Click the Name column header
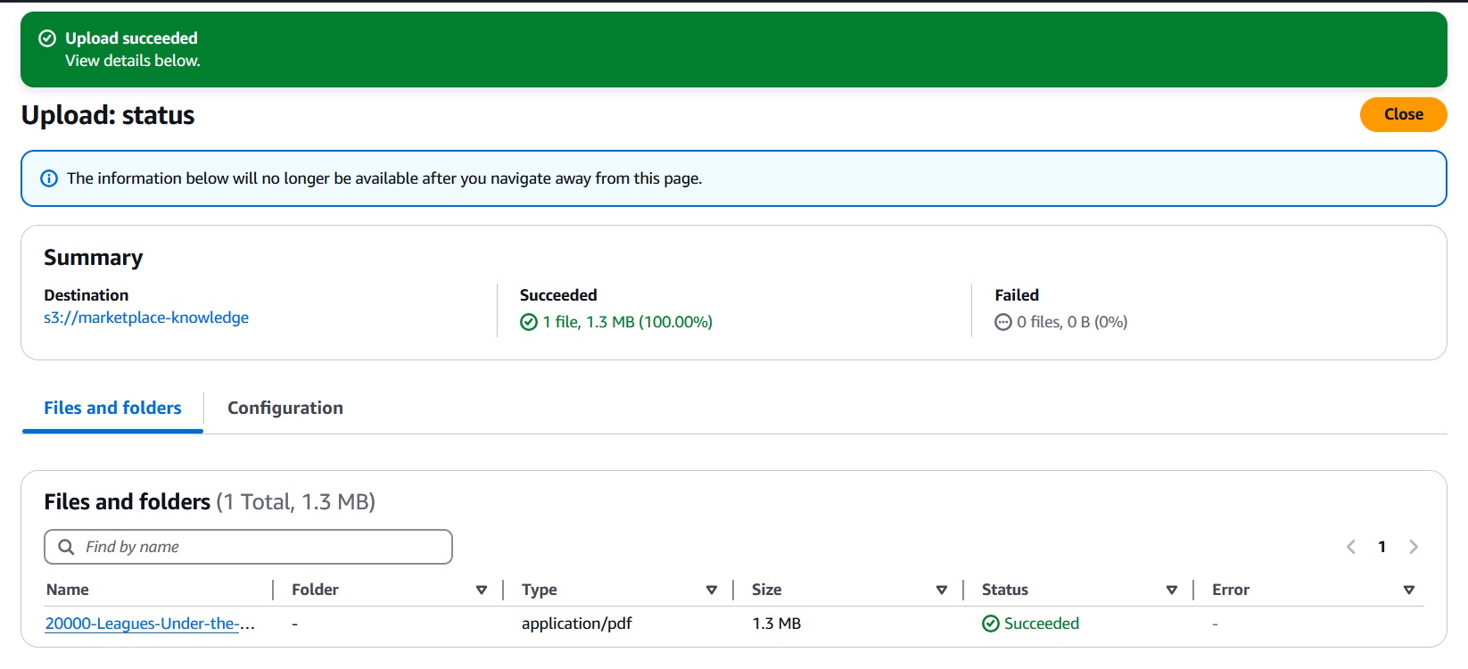Viewport: 1468px width, 669px height. click(68, 590)
